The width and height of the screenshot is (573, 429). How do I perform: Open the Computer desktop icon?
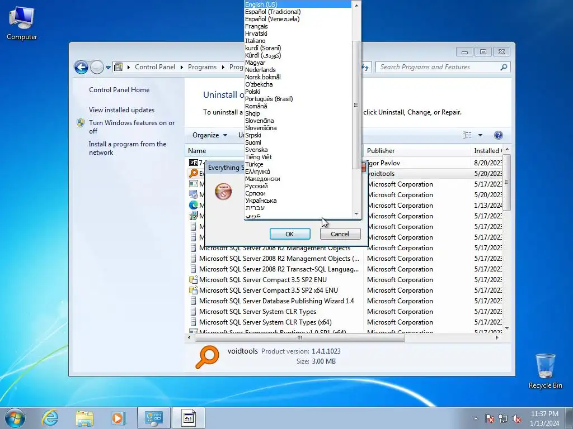pos(22,22)
